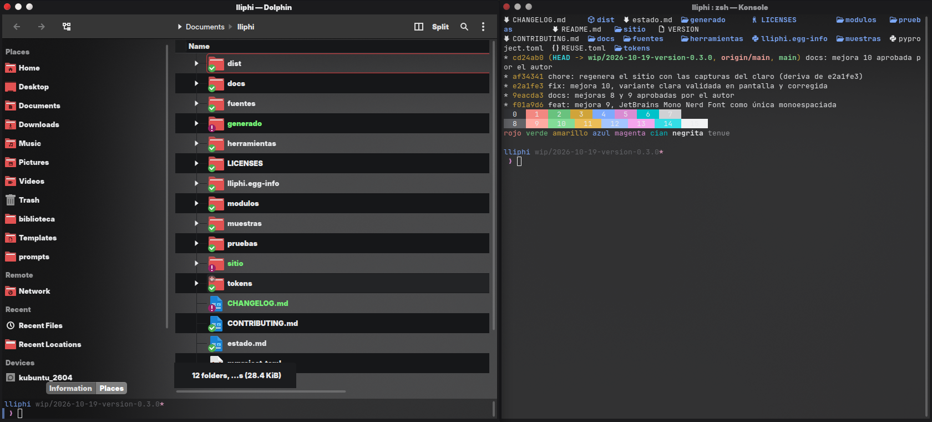Expand the generado folder
The height and width of the screenshot is (422, 932).
click(x=196, y=123)
